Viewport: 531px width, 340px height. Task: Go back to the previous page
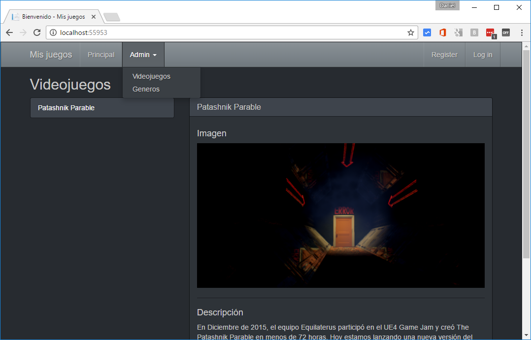pyautogui.click(x=9, y=32)
